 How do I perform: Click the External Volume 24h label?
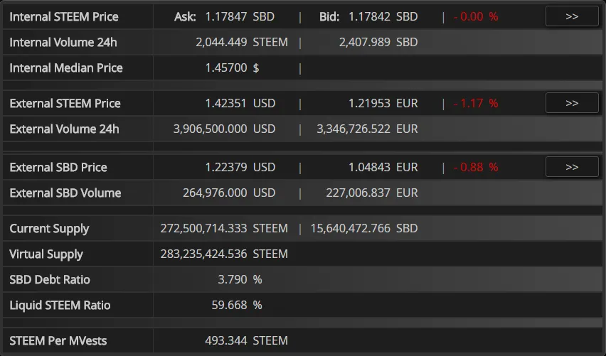click(64, 129)
